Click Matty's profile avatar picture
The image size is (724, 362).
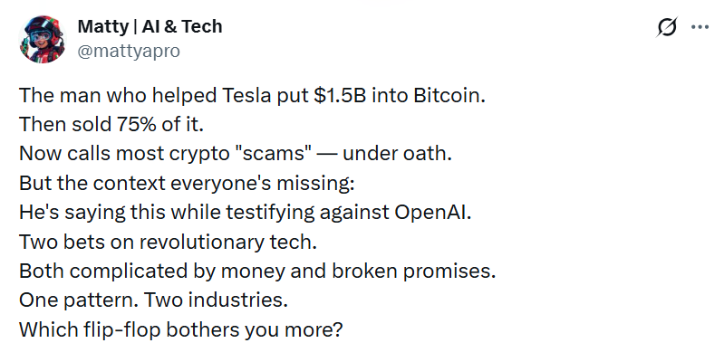pos(42,39)
